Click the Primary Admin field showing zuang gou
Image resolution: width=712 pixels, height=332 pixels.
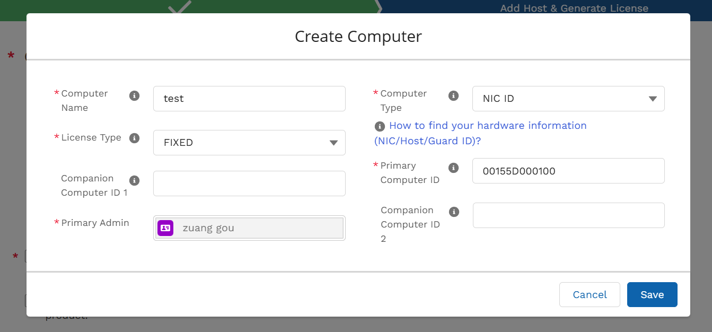(x=260, y=228)
